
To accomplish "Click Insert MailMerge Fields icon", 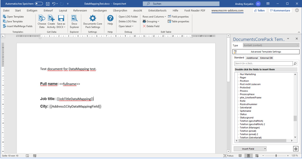I will (4, 26).
